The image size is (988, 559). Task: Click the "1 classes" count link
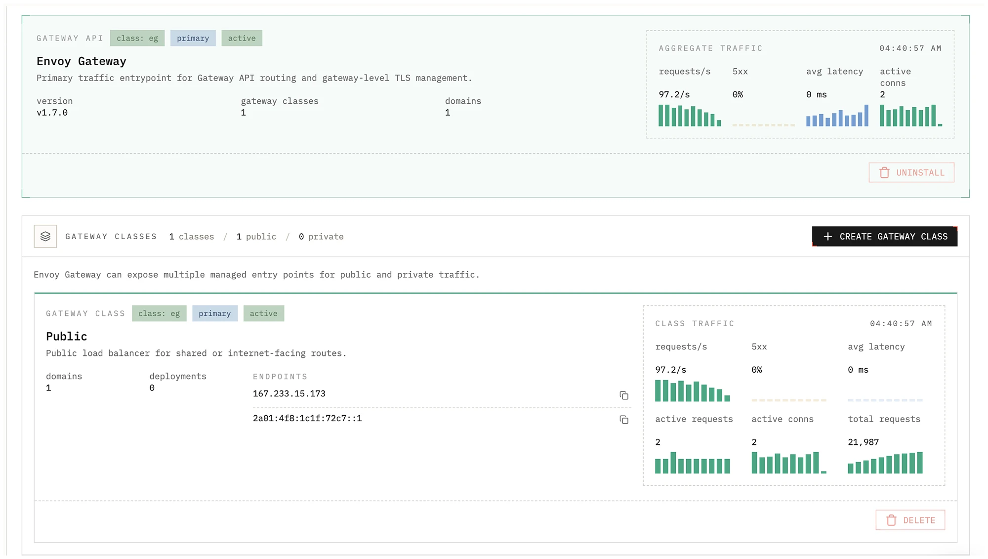point(192,236)
